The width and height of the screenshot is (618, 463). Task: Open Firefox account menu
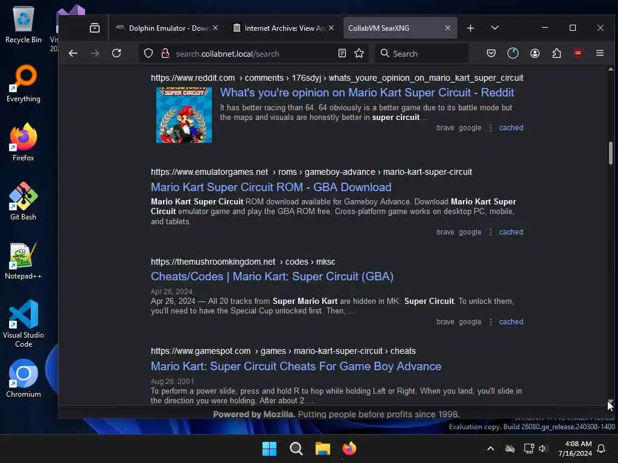[535, 53]
